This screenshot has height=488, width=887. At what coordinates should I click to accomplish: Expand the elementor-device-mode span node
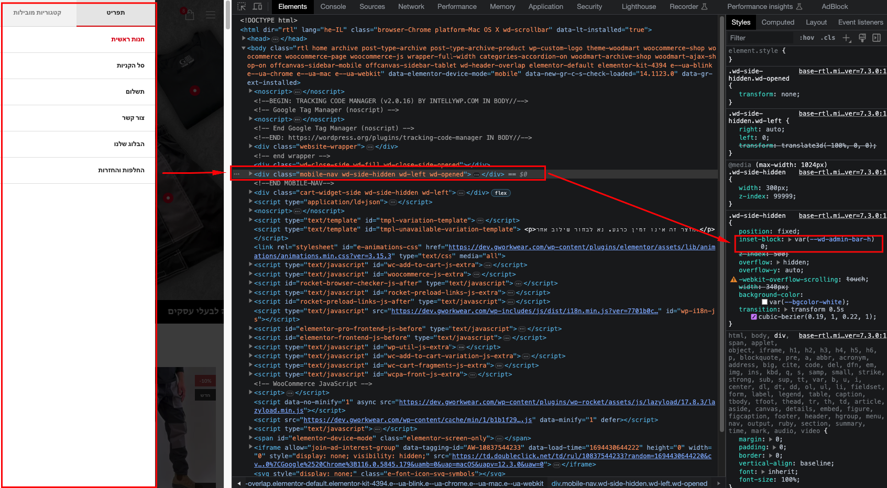pyautogui.click(x=250, y=438)
